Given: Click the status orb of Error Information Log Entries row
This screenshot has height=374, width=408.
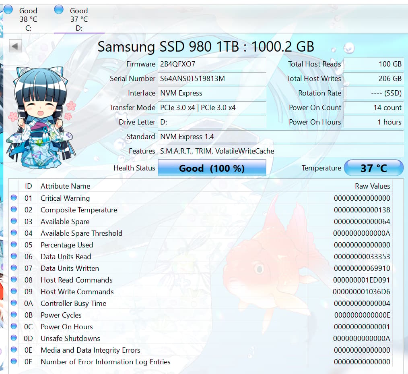Looking at the screenshot, I should (x=14, y=361).
